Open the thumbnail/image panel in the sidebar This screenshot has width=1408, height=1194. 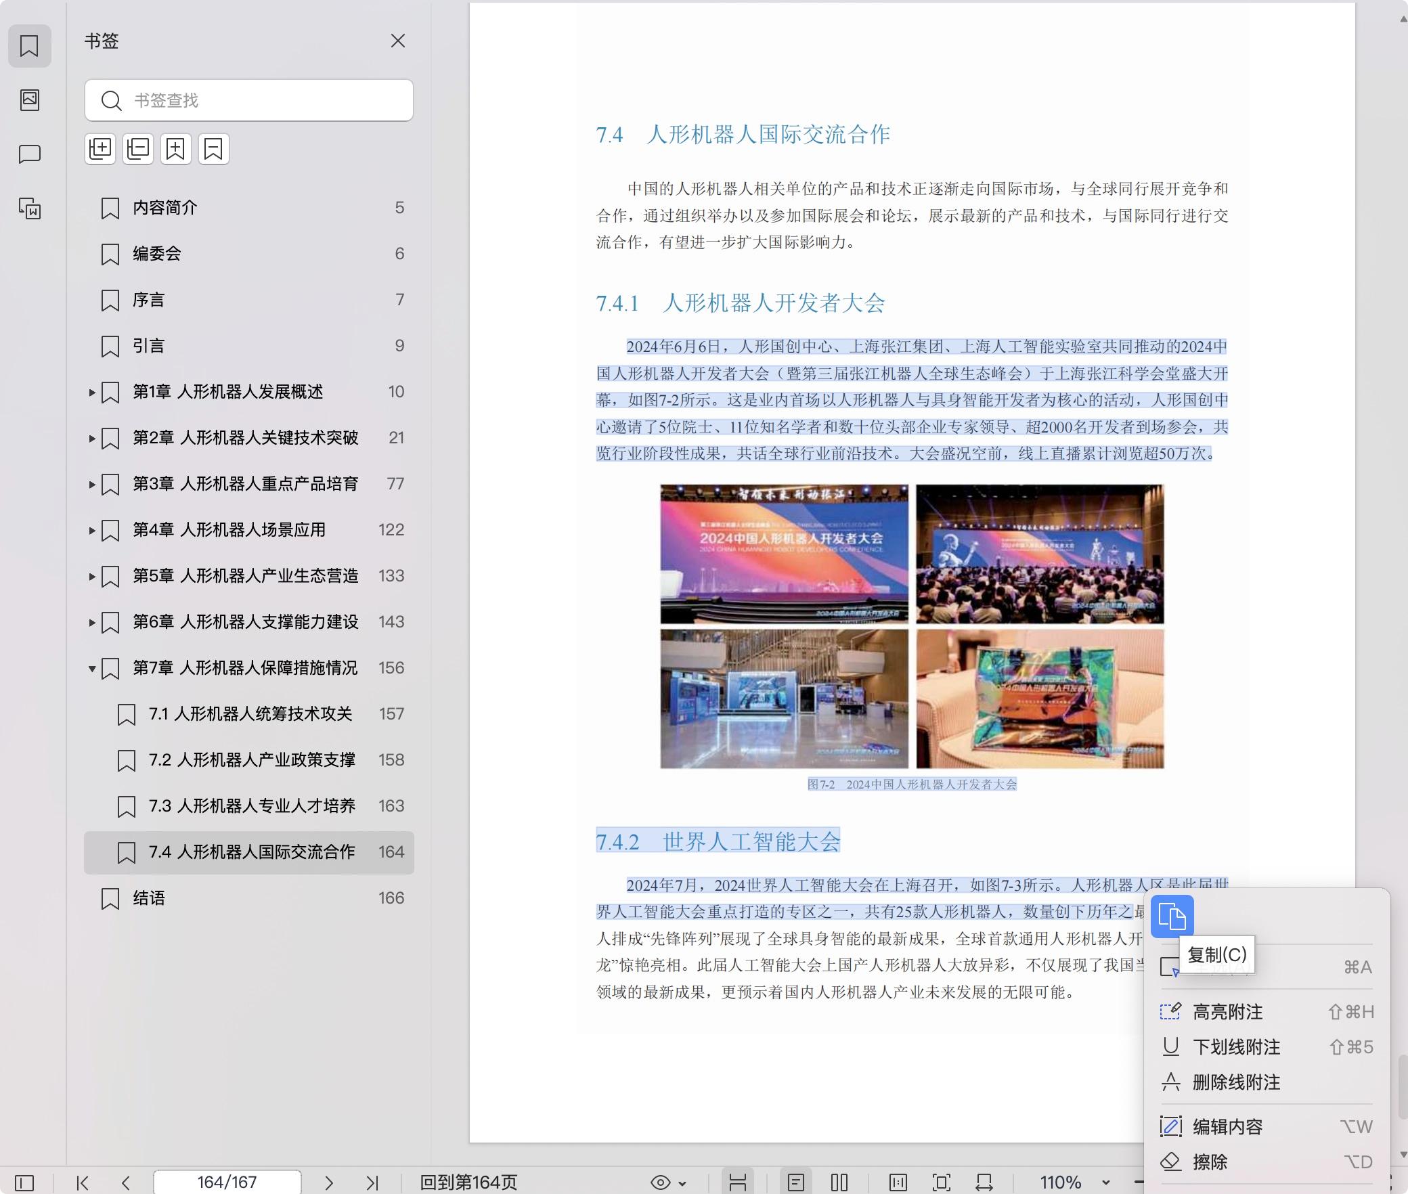(x=30, y=100)
